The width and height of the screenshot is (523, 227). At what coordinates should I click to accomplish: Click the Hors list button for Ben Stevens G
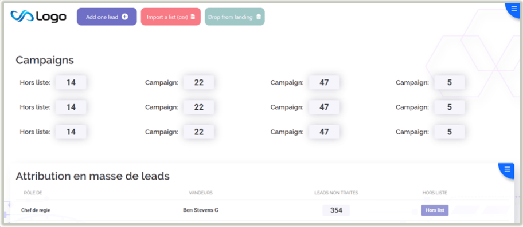click(435, 210)
